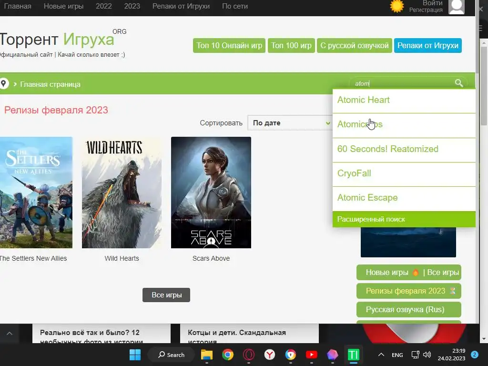The width and height of the screenshot is (488, 366).
Task: Open the Scars Above cover image
Action: pos(211,193)
